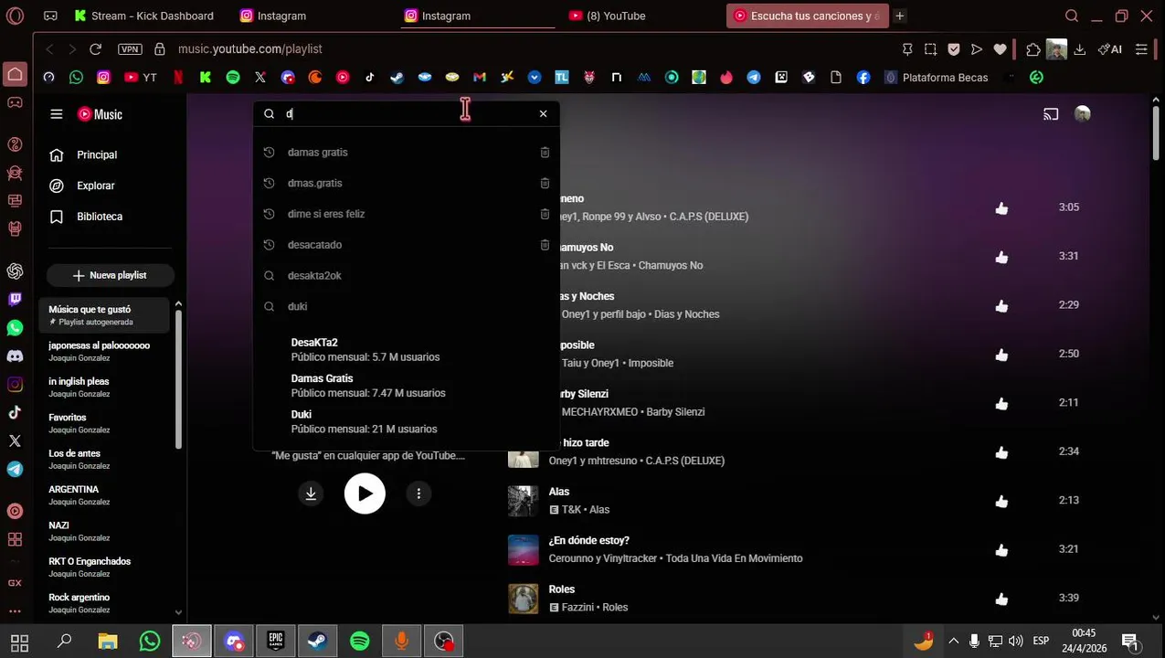1165x658 pixels.
Task: Open the DesaKTa2 artist result
Action: click(406, 350)
